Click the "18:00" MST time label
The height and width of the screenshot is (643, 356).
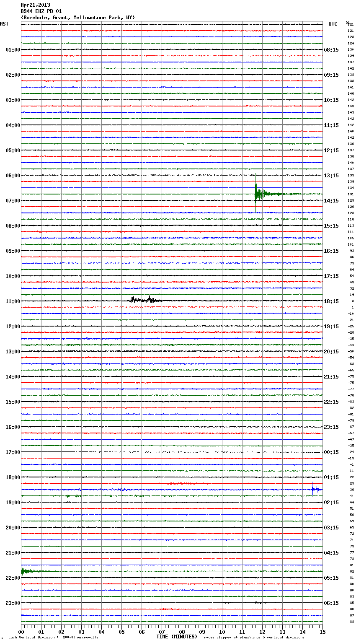13,477
